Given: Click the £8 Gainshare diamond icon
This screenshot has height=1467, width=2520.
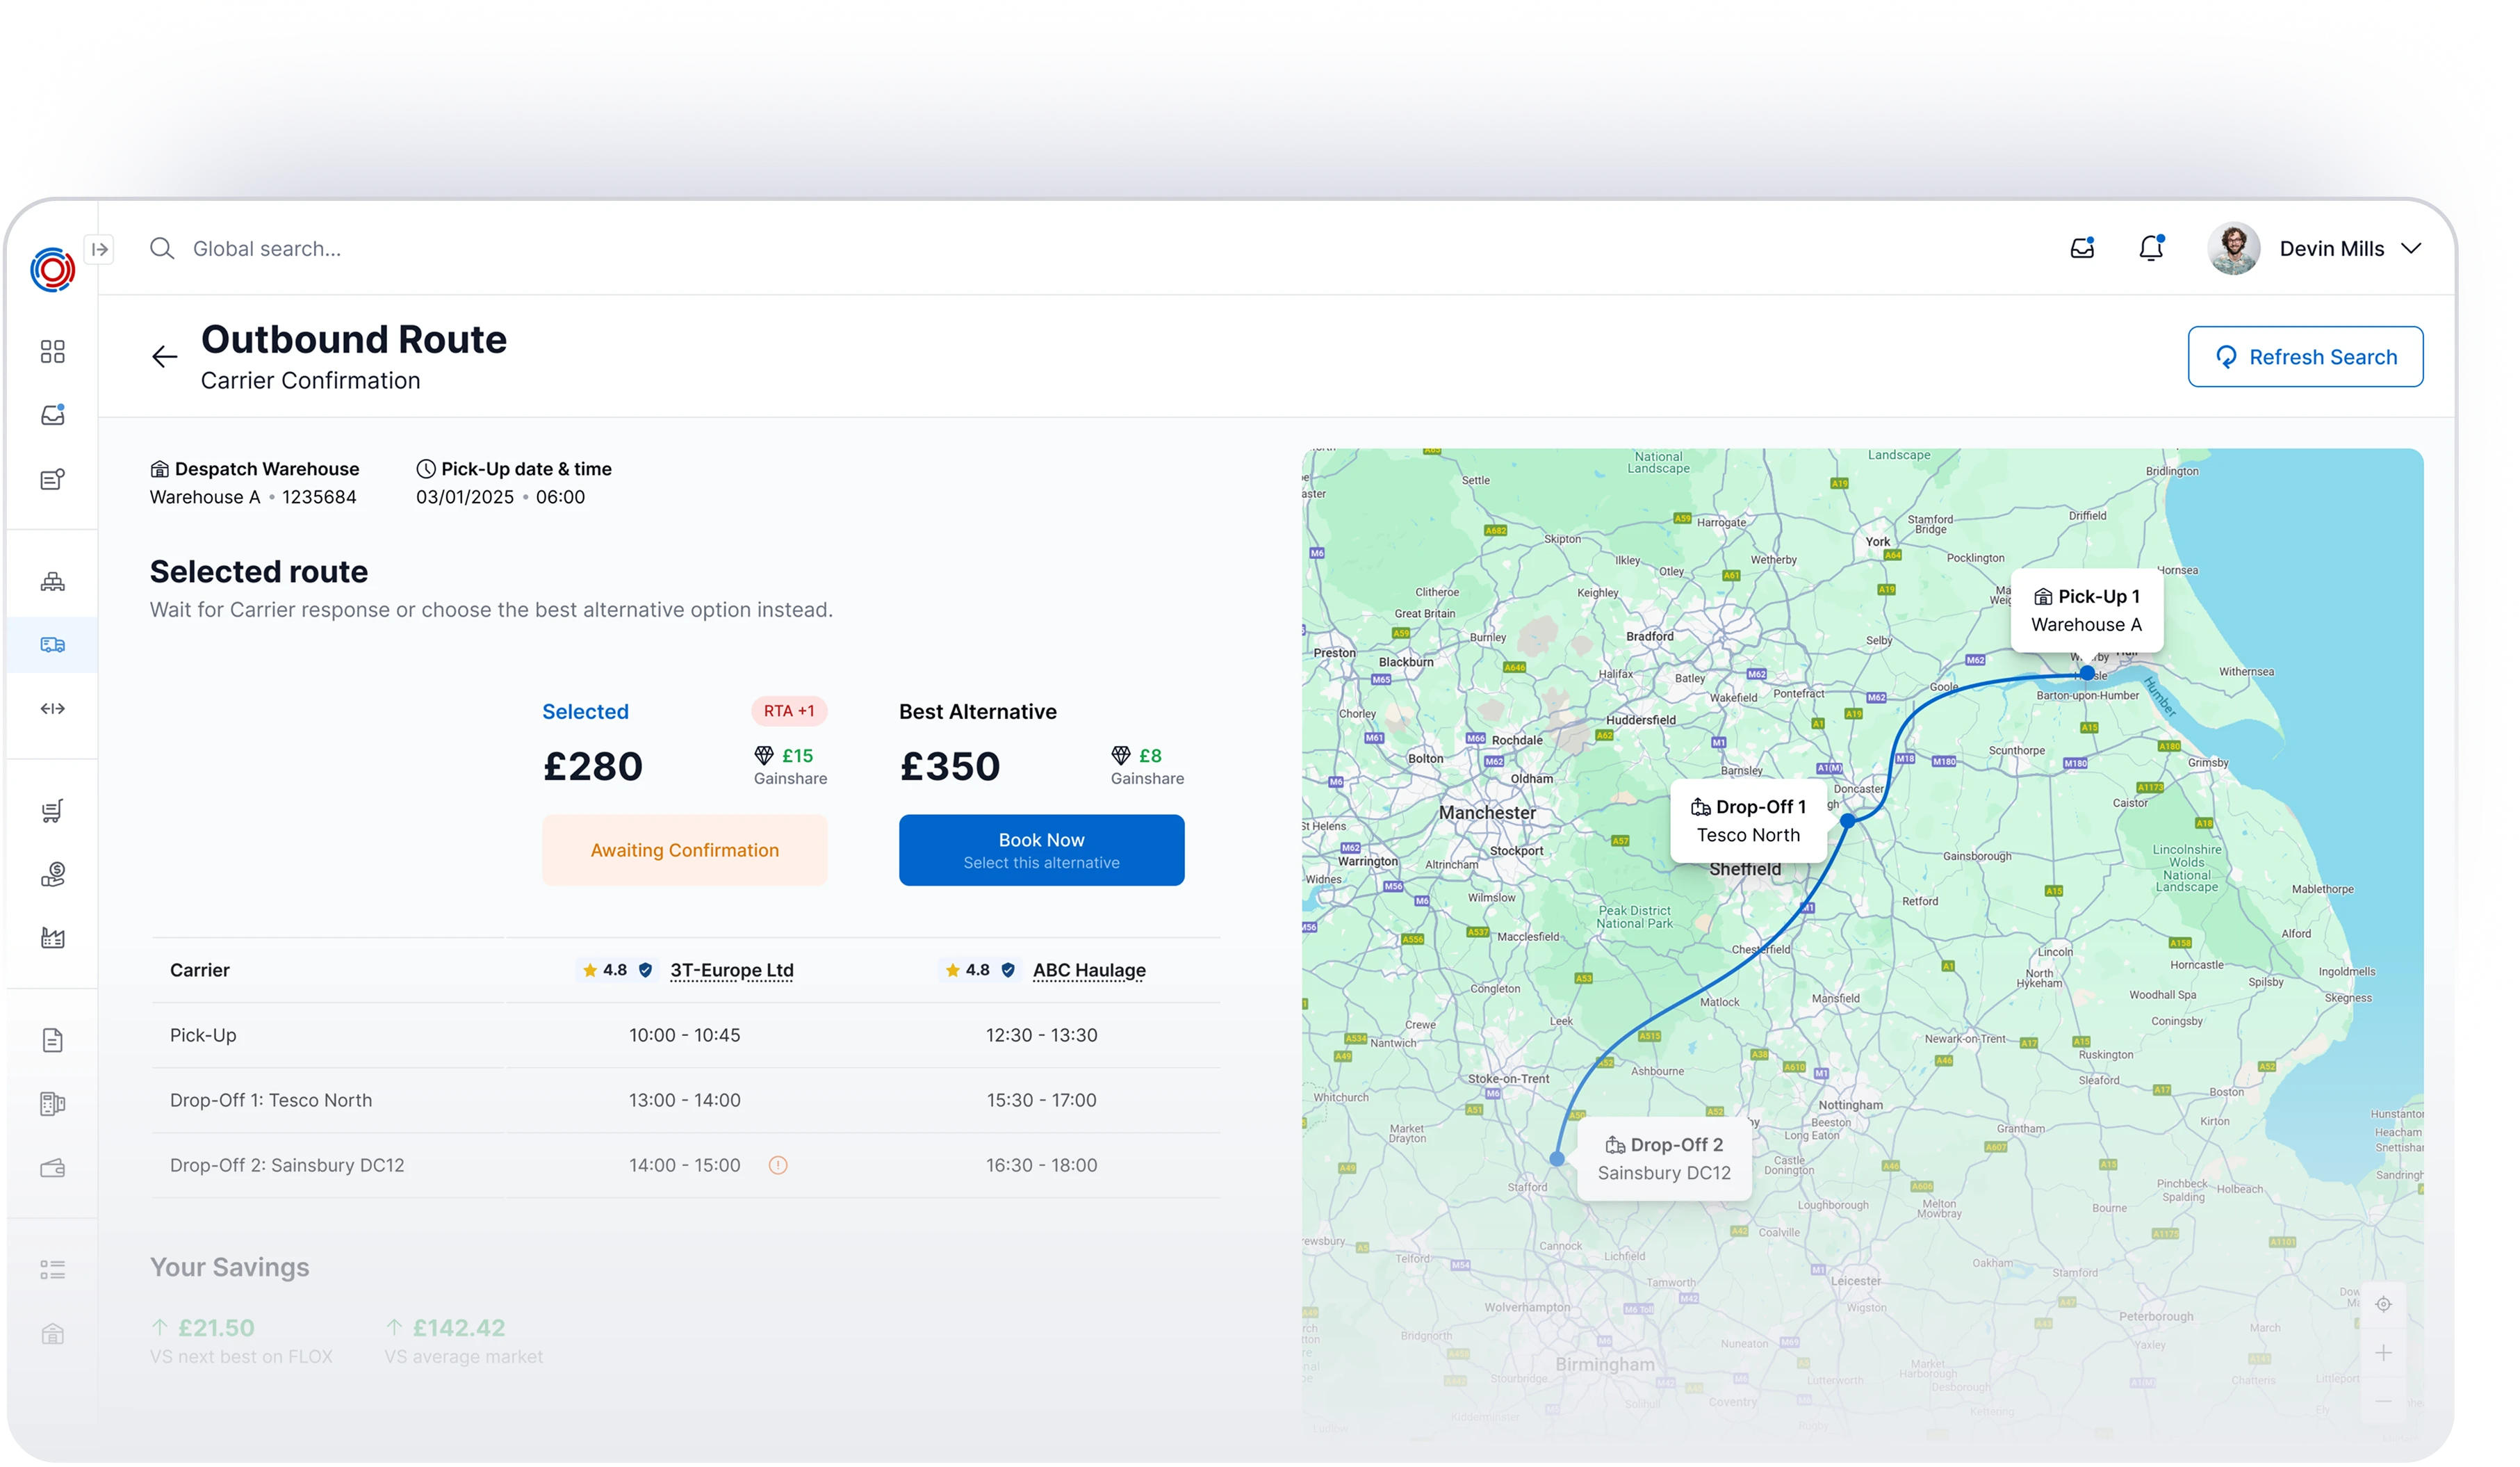Looking at the screenshot, I should [x=1121, y=756].
